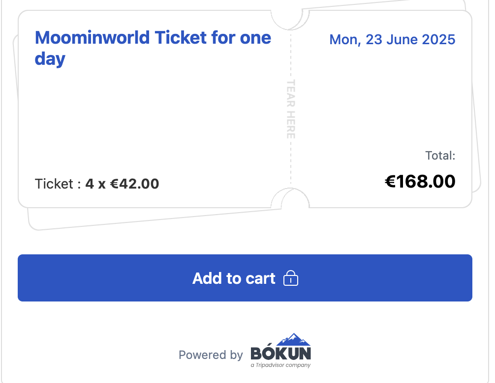
Task: Select the 'Moominworld Ticket for one' title line
Action: coord(153,38)
